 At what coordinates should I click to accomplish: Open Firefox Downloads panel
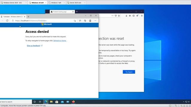pyautogui.click(x=126, y=16)
